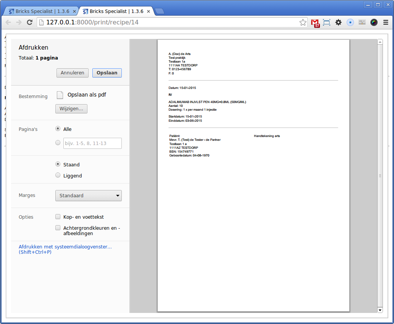Viewport: 394px width, 324px height.
Task: Minimize the browser window
Action: coord(368,5)
